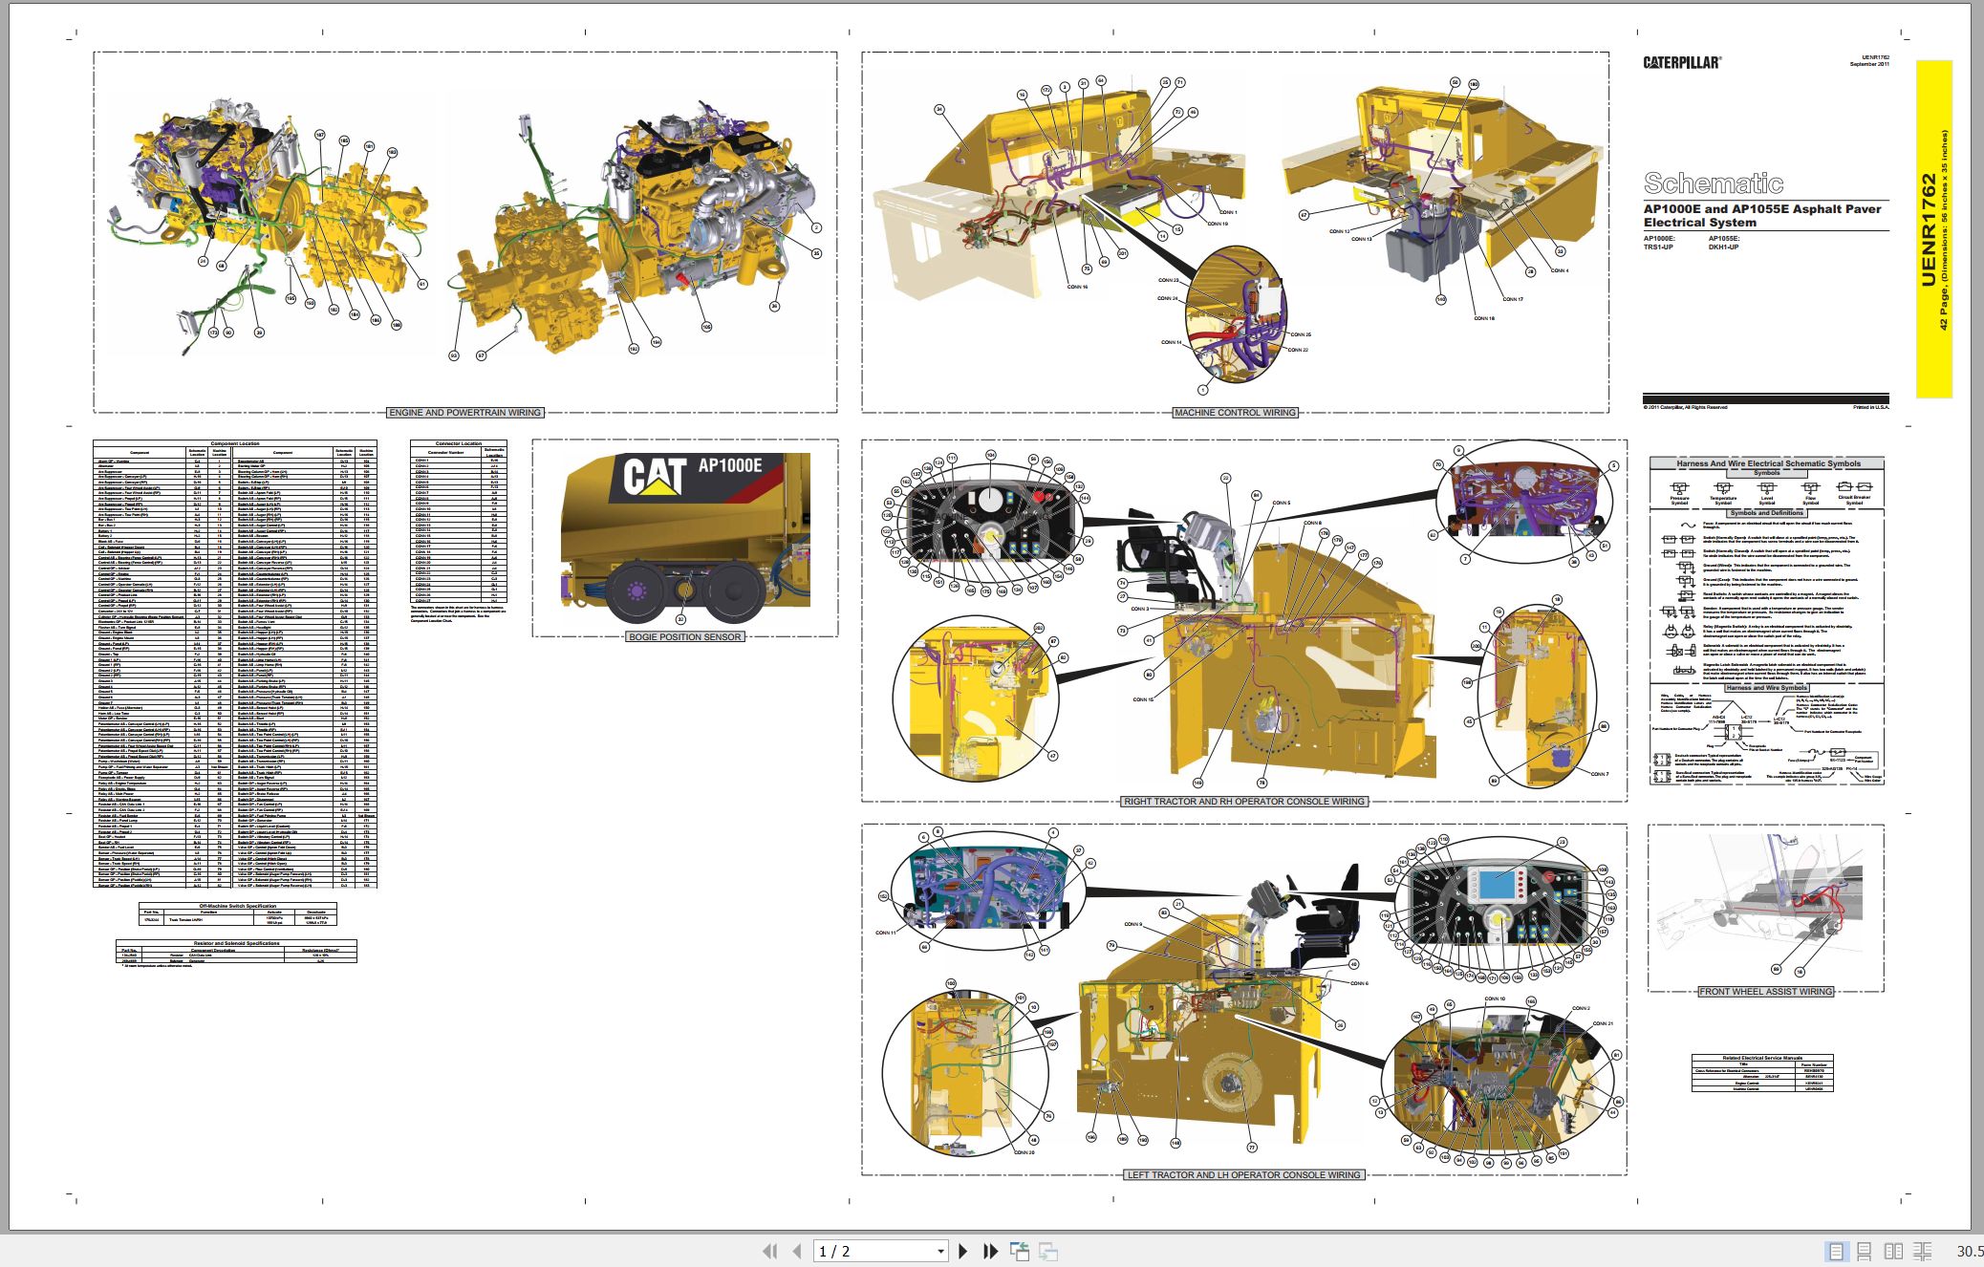The image size is (1984, 1267).
Task: Click the CATERPILLAR logo text
Action: pos(1682,62)
